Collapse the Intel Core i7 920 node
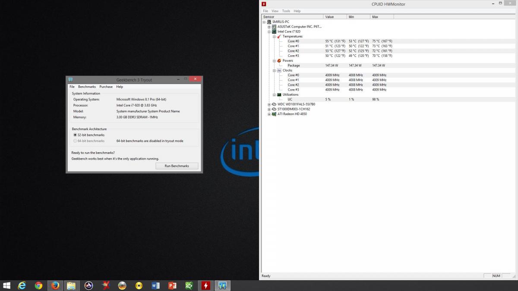This screenshot has height=291, width=518. tap(269, 31)
